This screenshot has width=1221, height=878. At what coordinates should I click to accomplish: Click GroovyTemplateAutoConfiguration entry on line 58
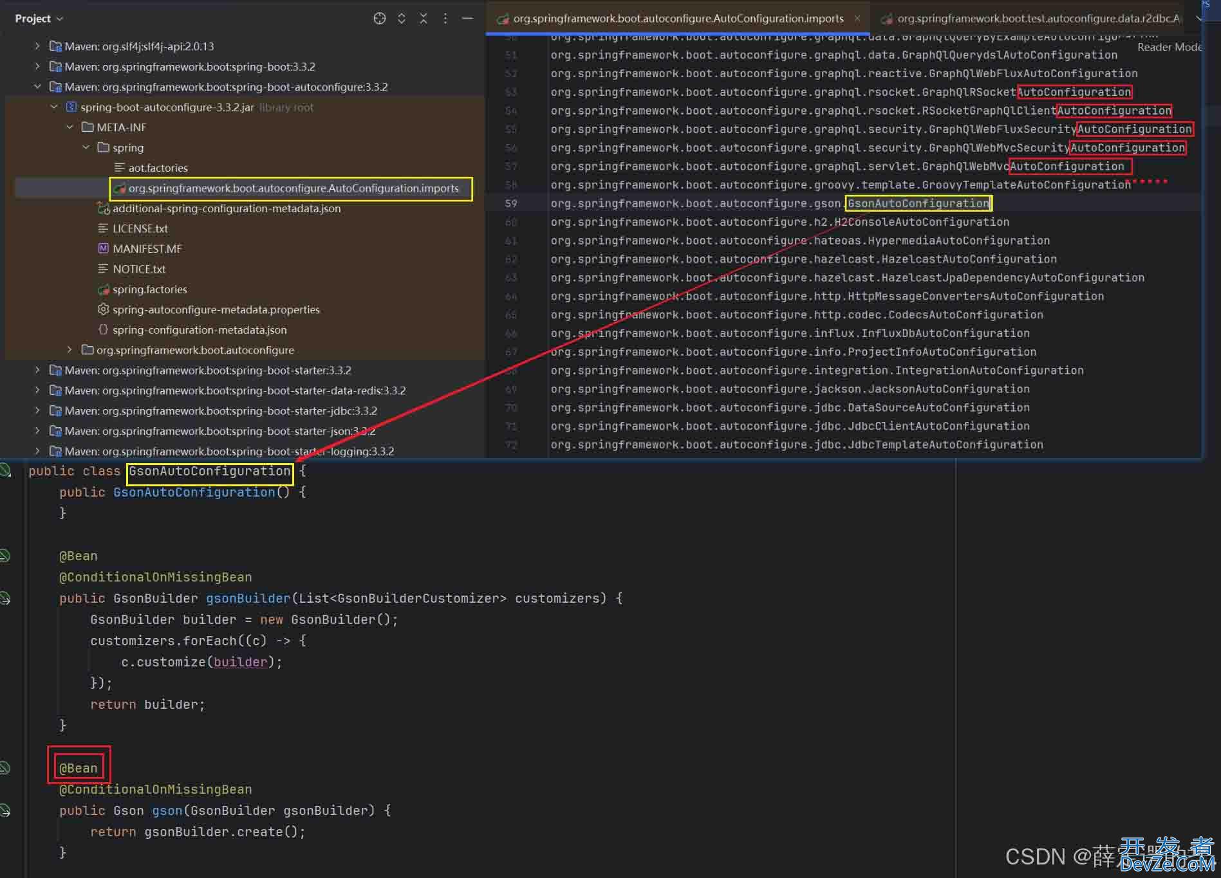coord(1026,185)
